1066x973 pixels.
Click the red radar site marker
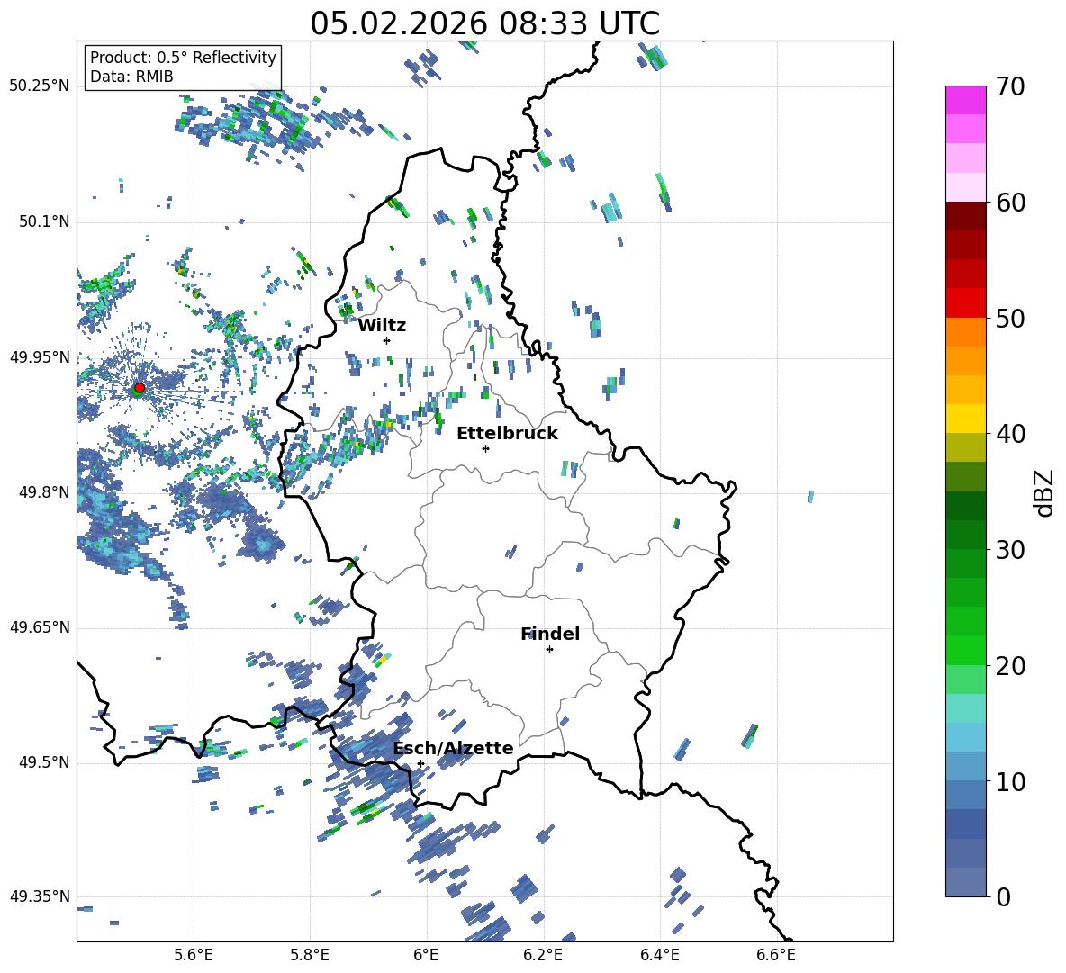(140, 388)
